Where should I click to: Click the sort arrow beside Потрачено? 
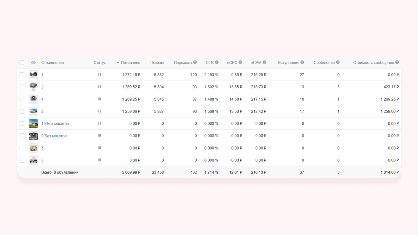click(118, 63)
